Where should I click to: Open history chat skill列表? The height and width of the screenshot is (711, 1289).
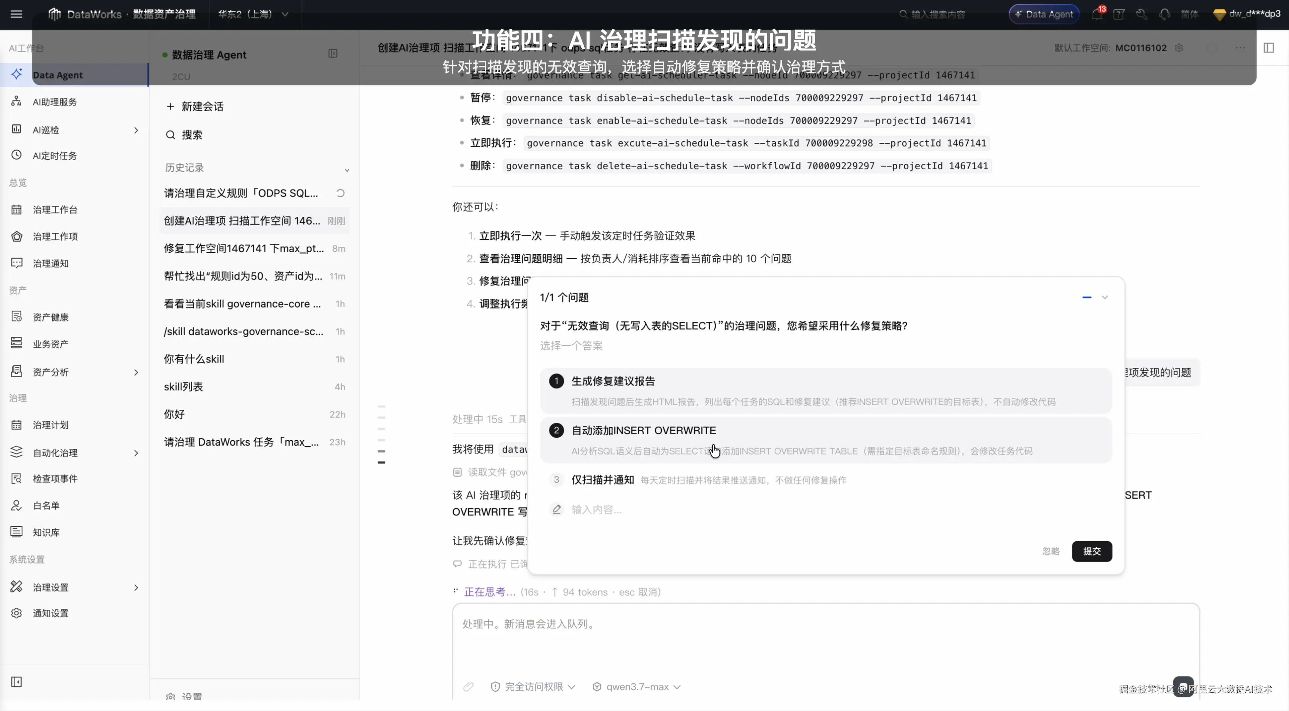coord(255,387)
